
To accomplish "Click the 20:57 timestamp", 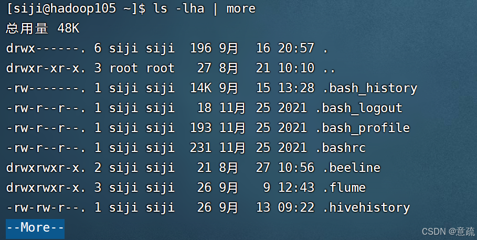I will pyautogui.click(x=296, y=48).
